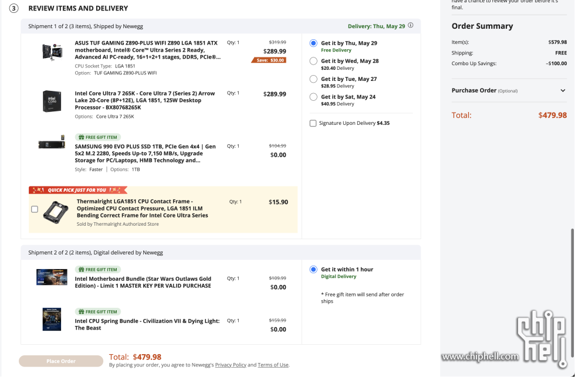Click 'Shipment 2 of 2 (2 items)' header
The width and height of the screenshot is (575, 377).
(95, 253)
